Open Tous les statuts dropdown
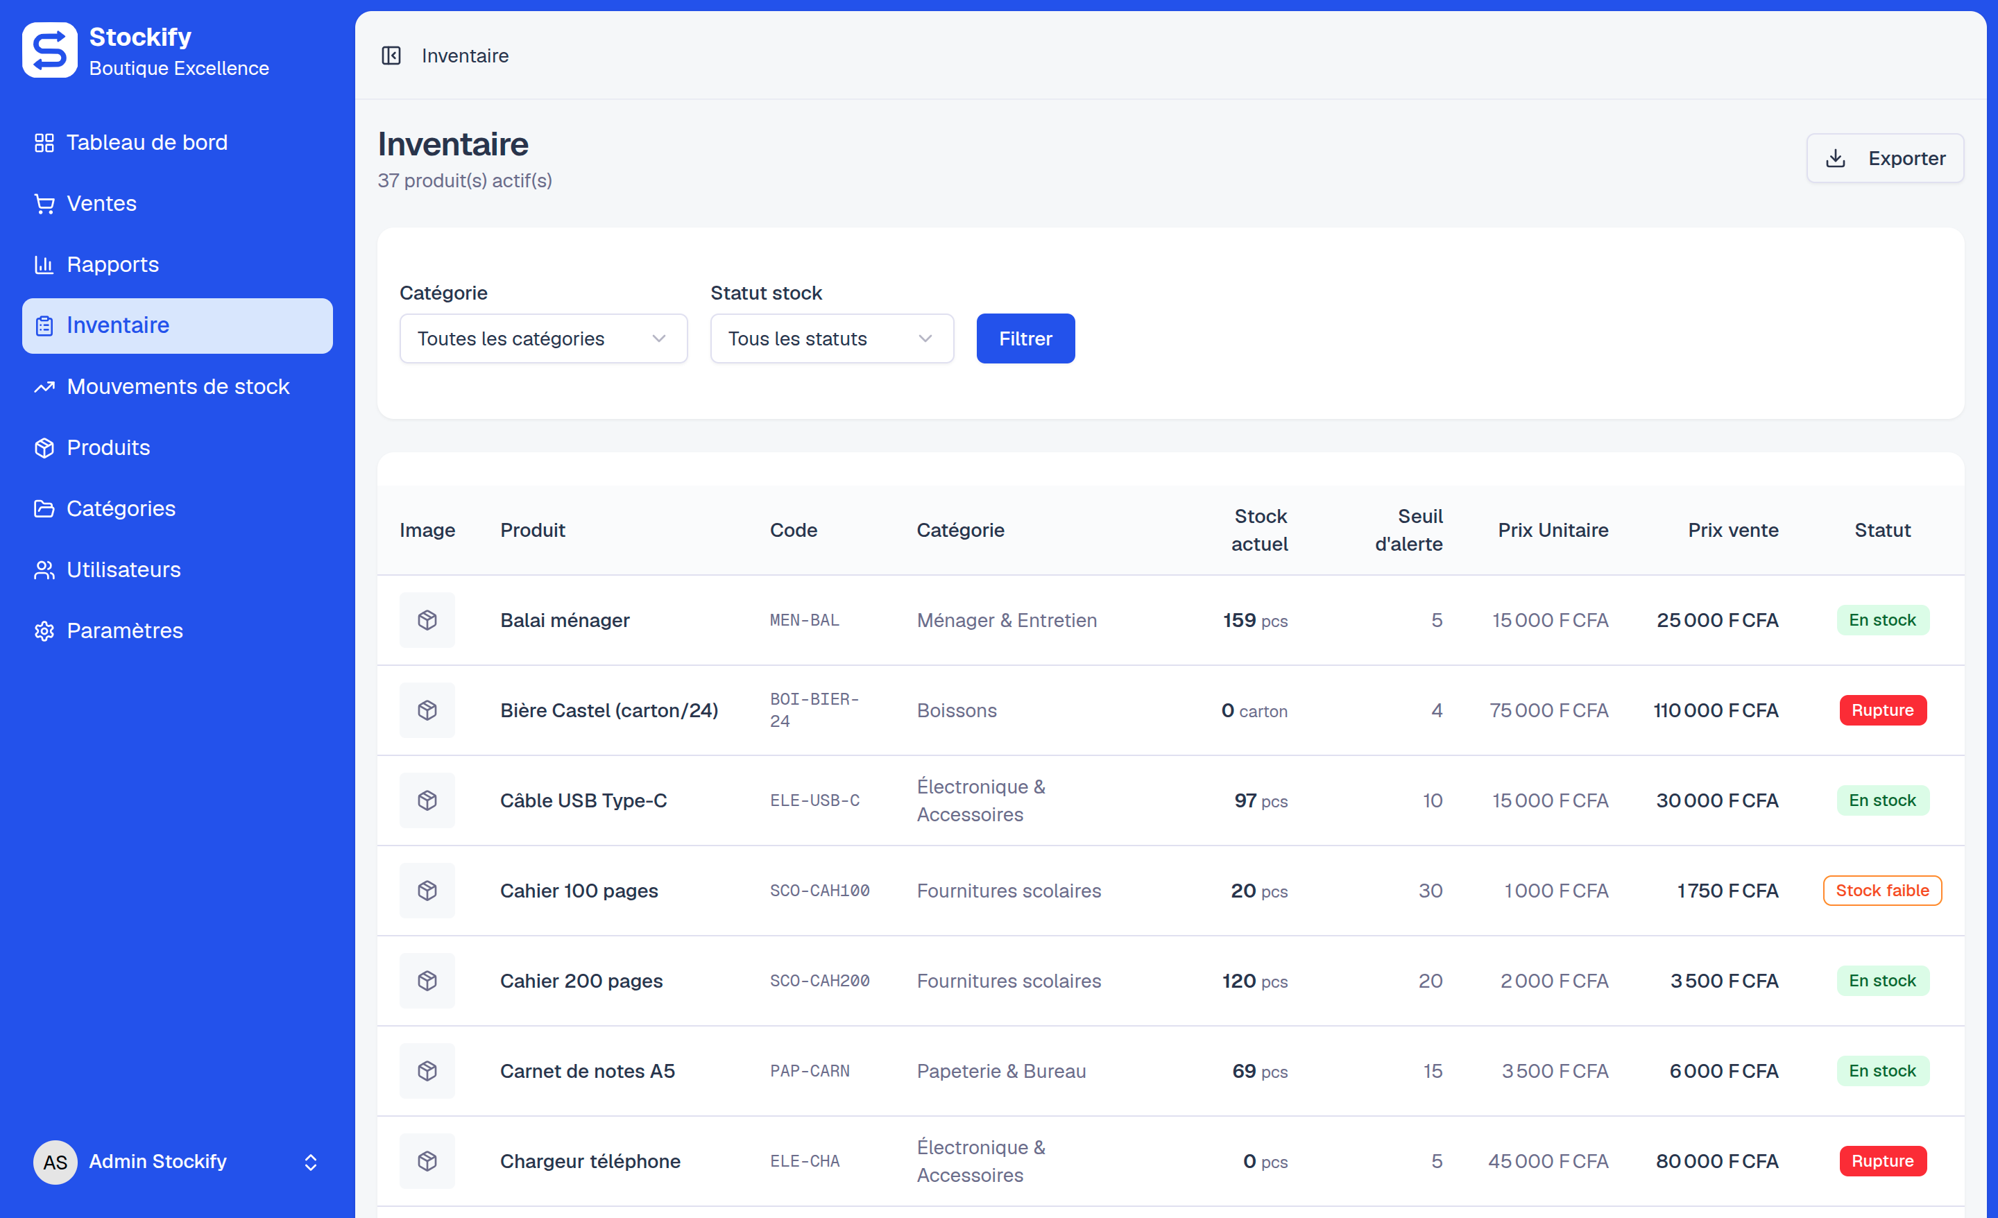 pyautogui.click(x=832, y=338)
